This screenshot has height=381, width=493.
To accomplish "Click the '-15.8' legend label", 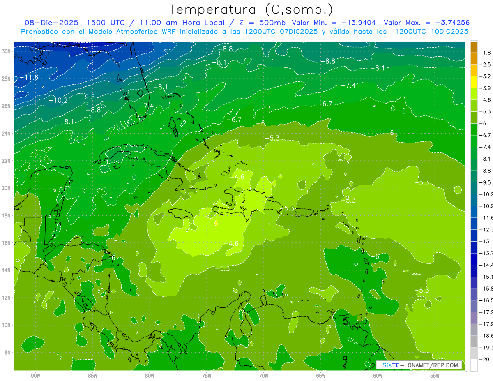I will coord(486,289).
